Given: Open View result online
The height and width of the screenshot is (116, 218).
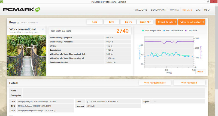Looking at the screenshot, I should click(192, 22).
